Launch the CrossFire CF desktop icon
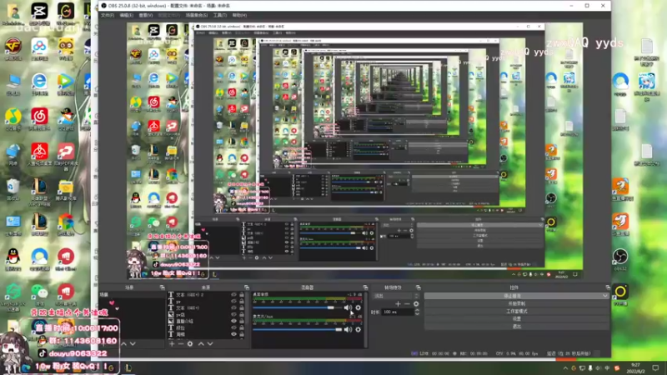Viewport: 667px width, 375px height. [x=13, y=49]
